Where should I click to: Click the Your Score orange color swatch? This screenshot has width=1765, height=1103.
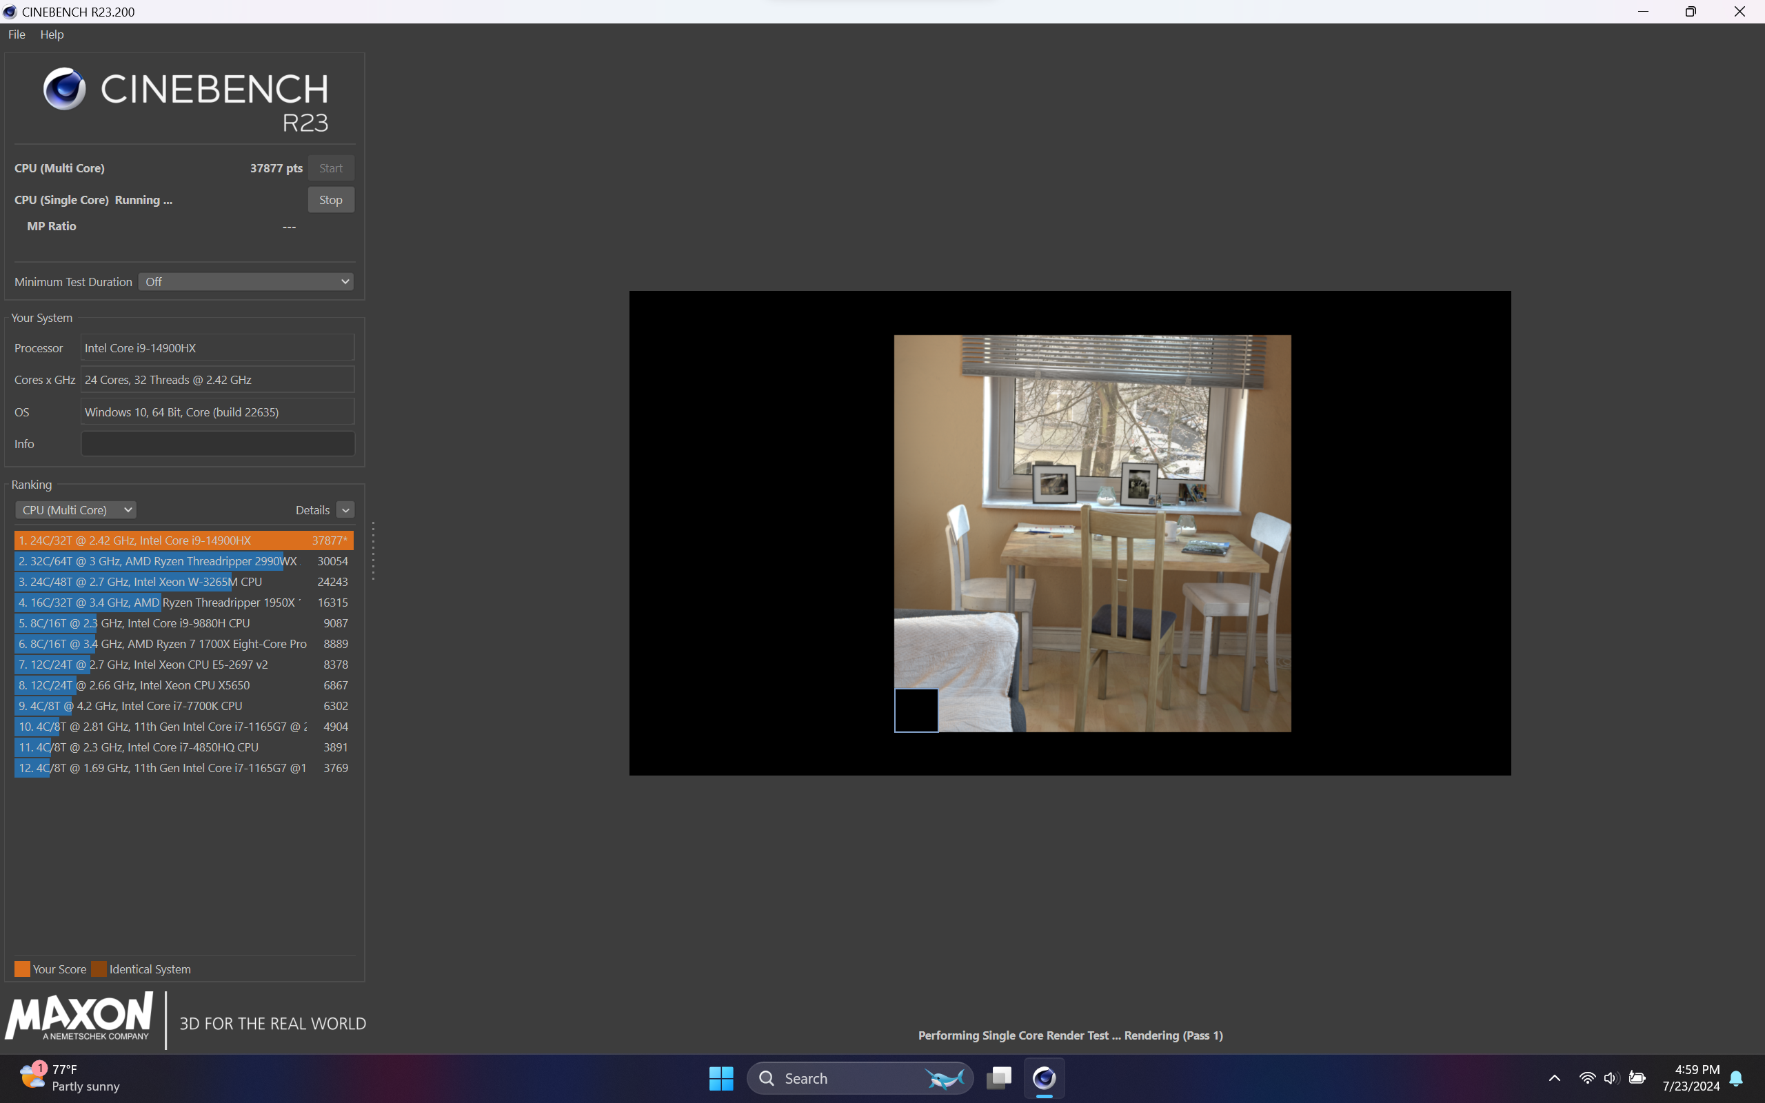pyautogui.click(x=23, y=969)
